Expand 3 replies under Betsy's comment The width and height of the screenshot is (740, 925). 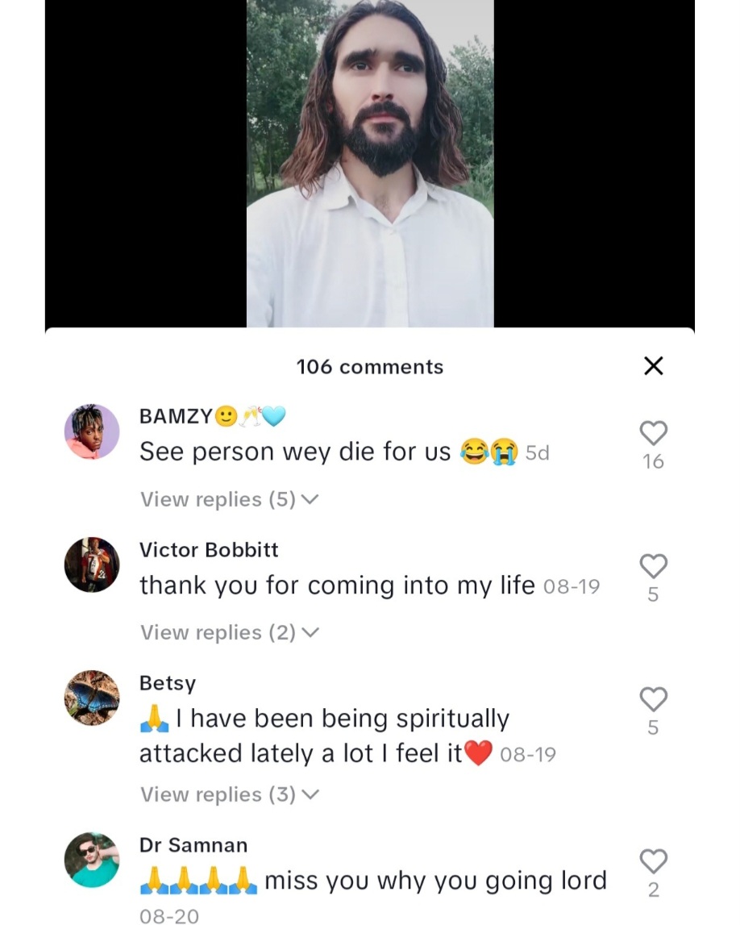[x=229, y=795]
